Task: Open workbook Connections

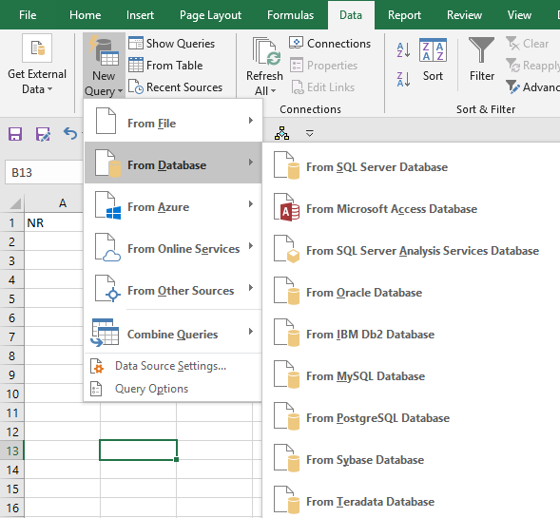Action: [x=330, y=43]
